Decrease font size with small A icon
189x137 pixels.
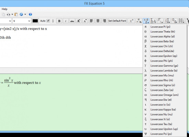click(85, 21)
